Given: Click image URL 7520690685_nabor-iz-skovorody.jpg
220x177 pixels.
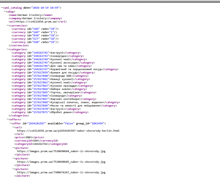Looking at the screenshot, I should pos(61,162).
